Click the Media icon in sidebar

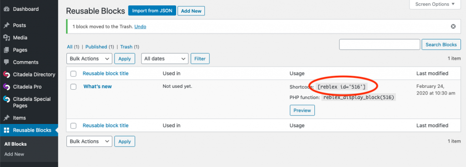pyautogui.click(x=6, y=38)
